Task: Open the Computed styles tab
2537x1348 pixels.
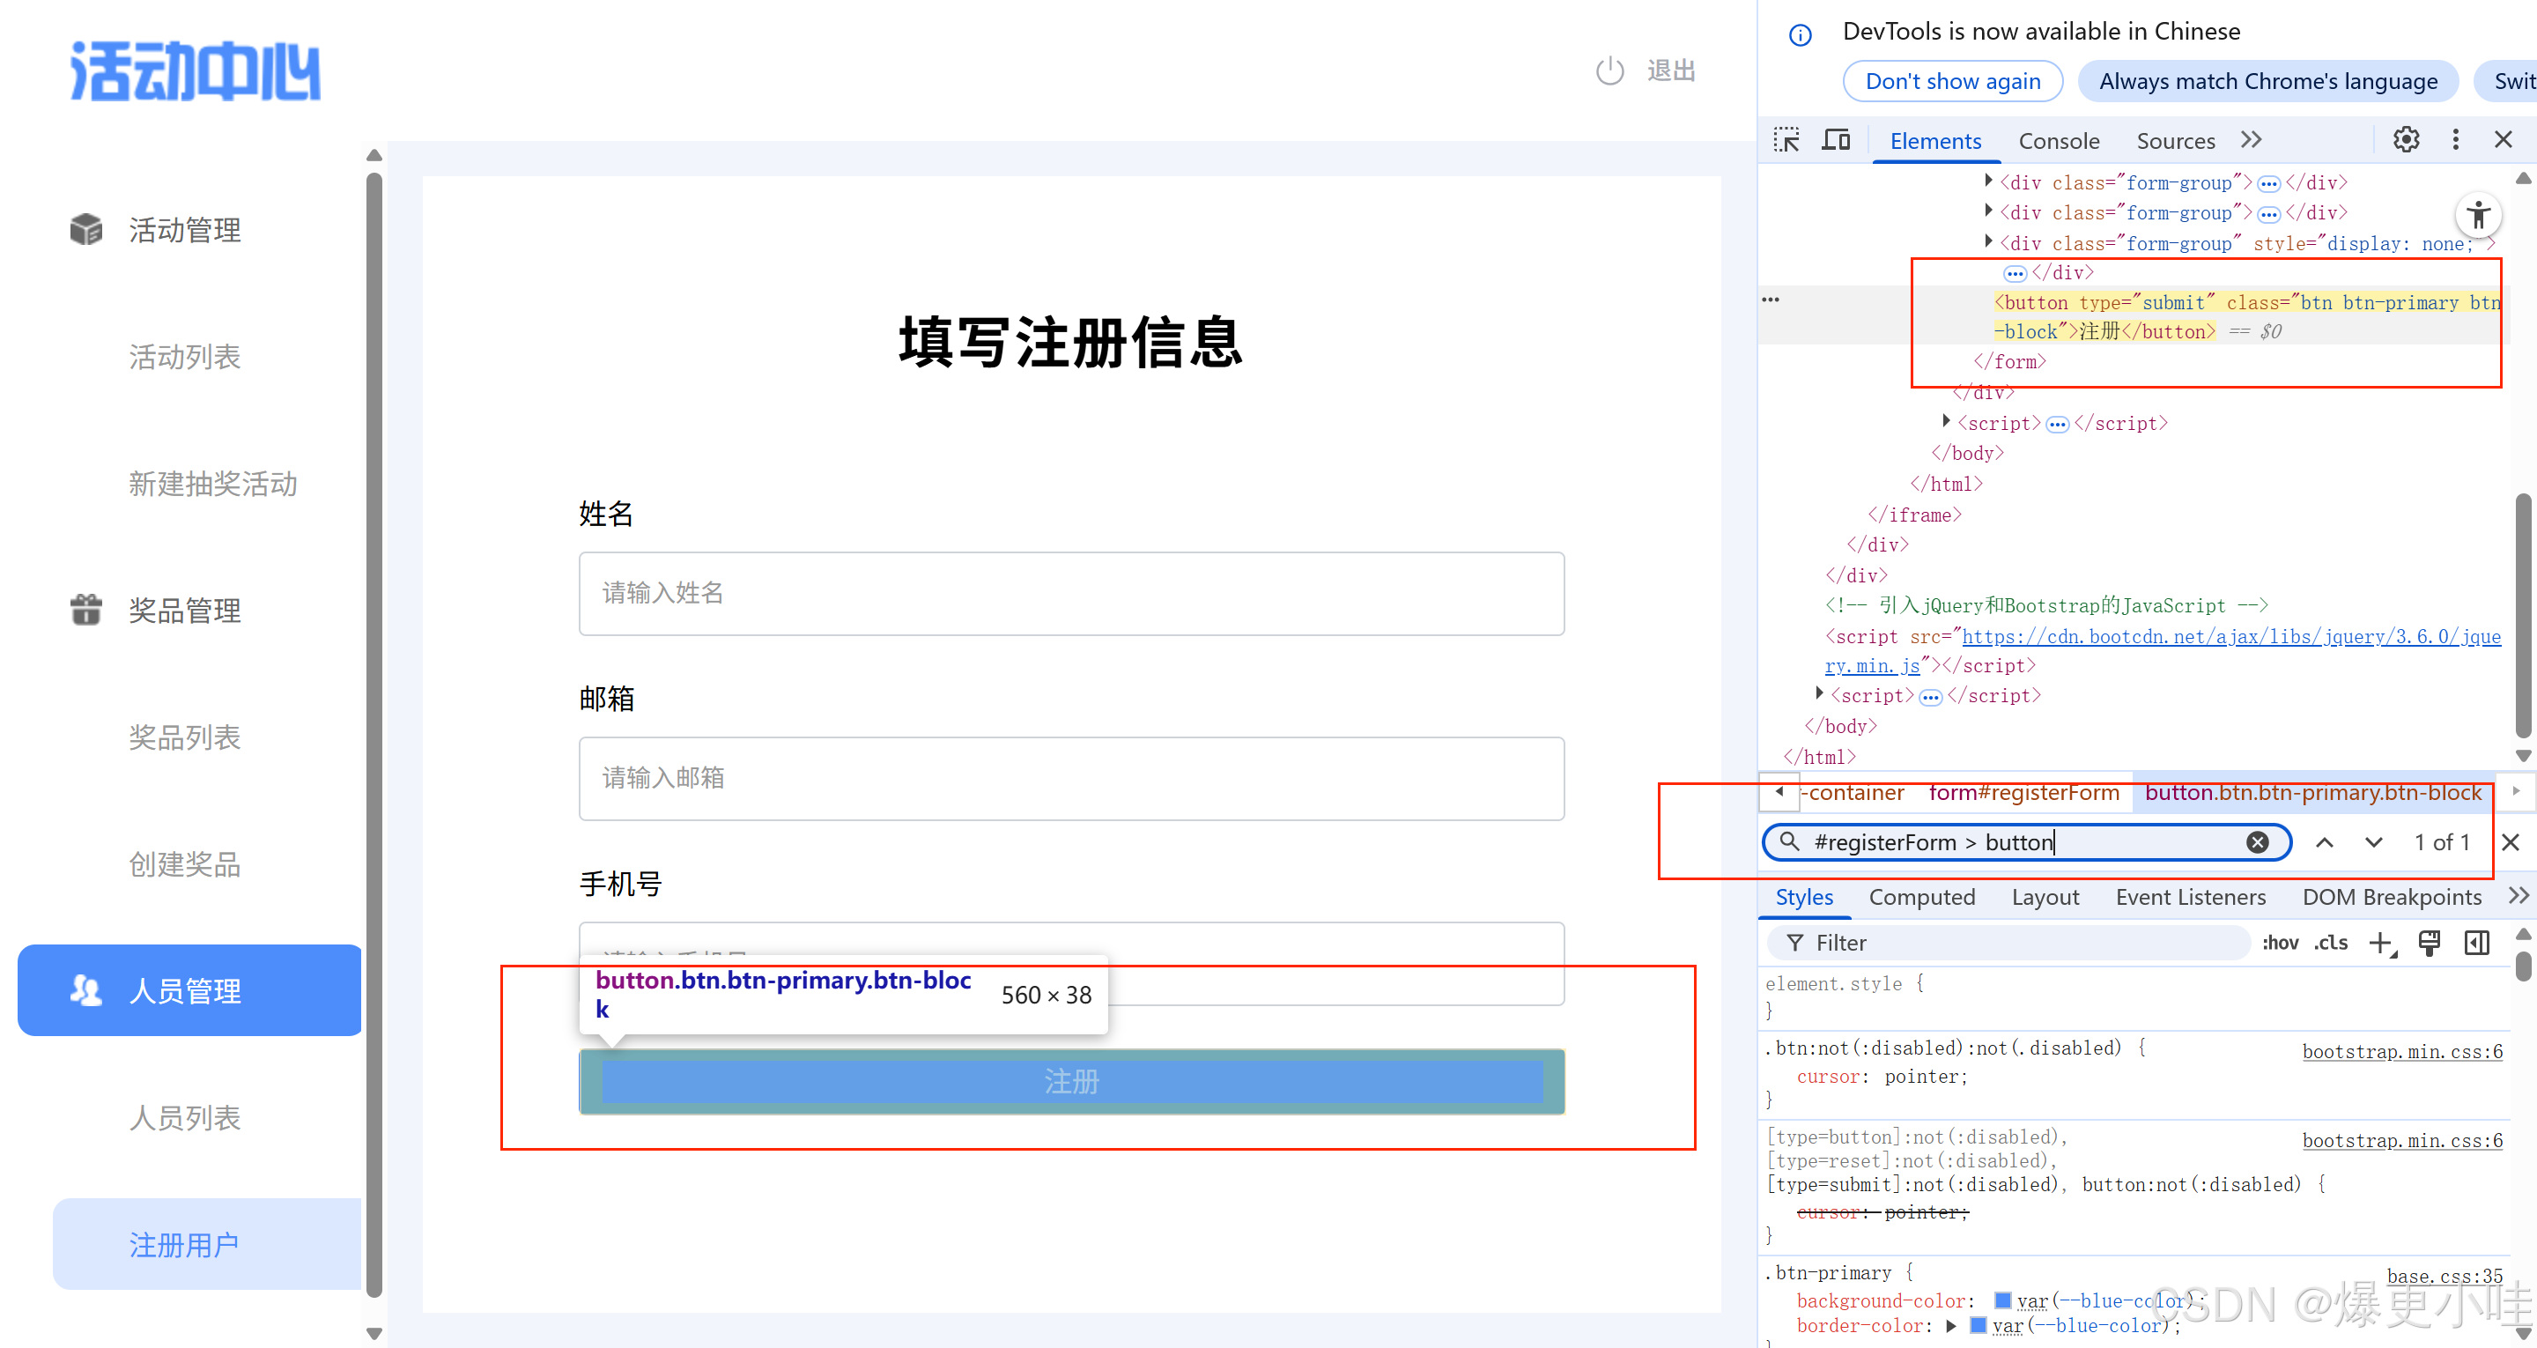Action: [x=1921, y=897]
